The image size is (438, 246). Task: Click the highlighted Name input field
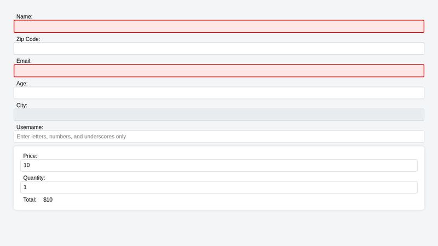tap(219, 26)
